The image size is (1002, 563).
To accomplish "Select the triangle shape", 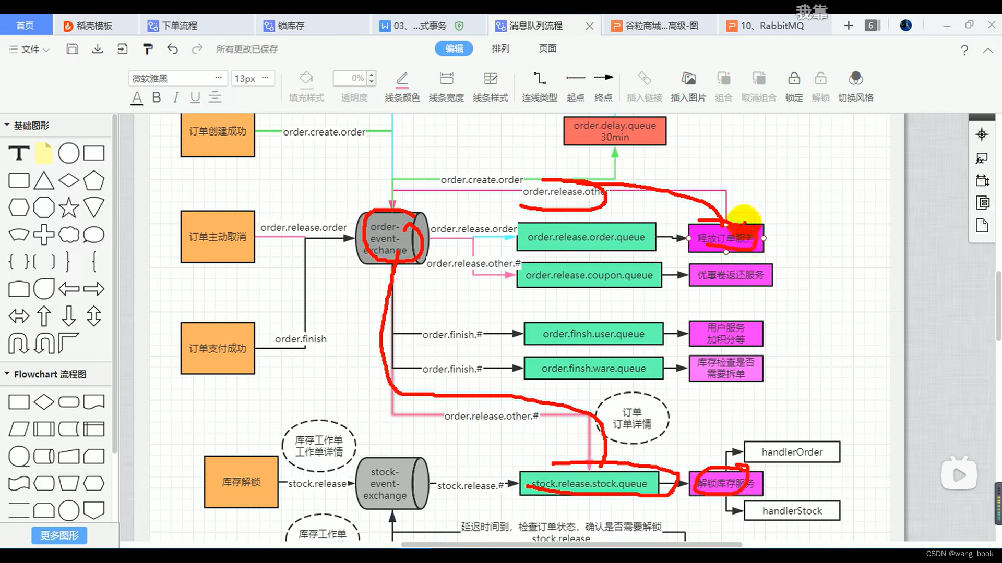I will click(44, 180).
